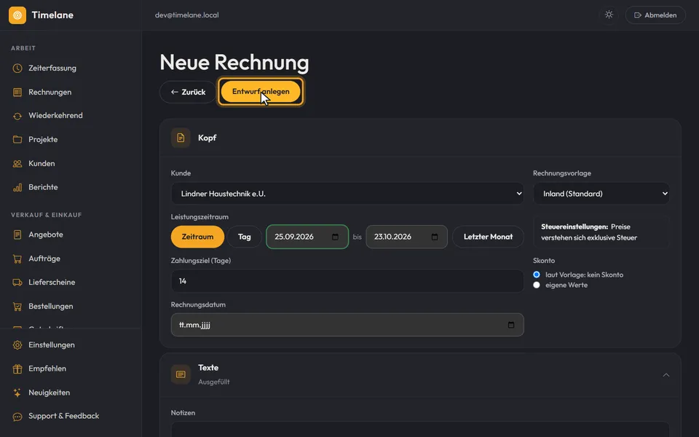
Task: Click the people icon beside Kunden
Action: [17, 164]
